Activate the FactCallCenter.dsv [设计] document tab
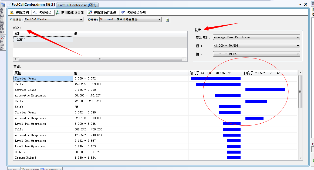This screenshot has height=170, width=314. [x=77, y=5]
